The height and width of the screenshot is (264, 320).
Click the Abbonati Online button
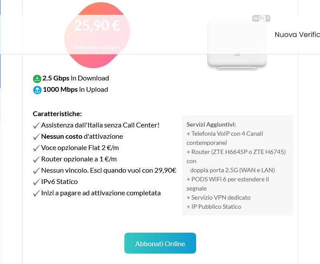[160, 243]
